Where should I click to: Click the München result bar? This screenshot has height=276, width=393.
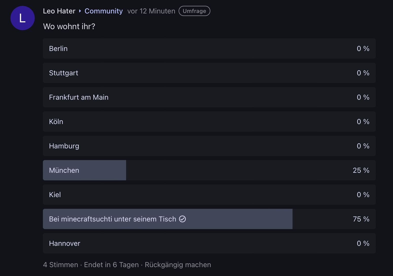pos(209,170)
